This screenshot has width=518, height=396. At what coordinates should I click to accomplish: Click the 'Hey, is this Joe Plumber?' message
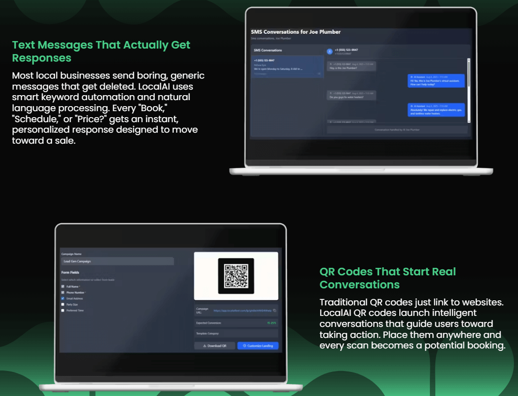(x=351, y=66)
